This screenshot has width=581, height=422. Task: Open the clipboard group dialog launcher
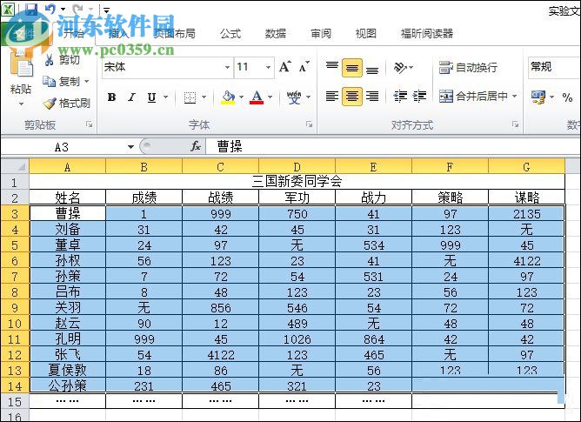(90, 124)
